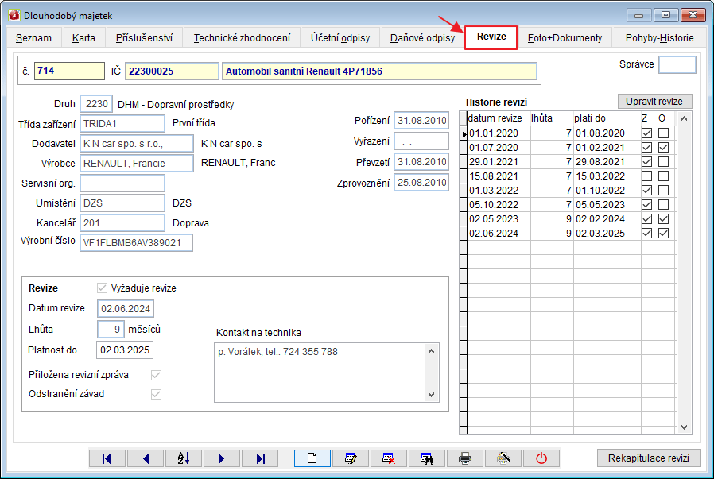714x479 pixels.
Task: Go to the next record
Action: pyautogui.click(x=222, y=458)
